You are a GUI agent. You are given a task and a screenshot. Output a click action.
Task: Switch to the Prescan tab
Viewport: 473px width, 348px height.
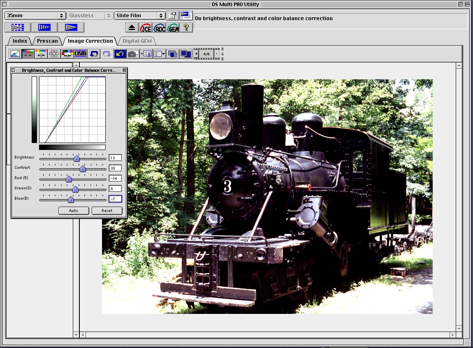[x=47, y=41]
